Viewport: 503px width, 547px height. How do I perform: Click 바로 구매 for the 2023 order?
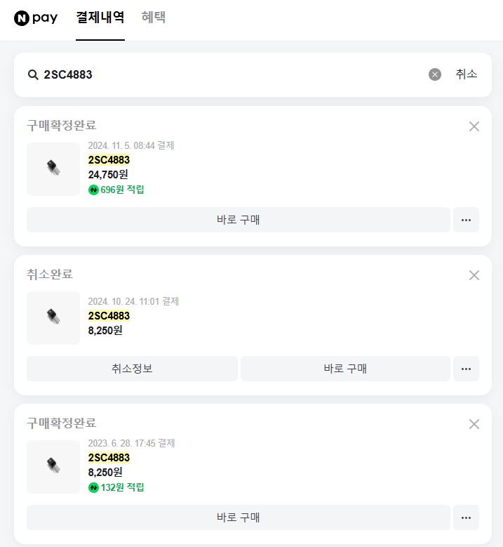238,518
